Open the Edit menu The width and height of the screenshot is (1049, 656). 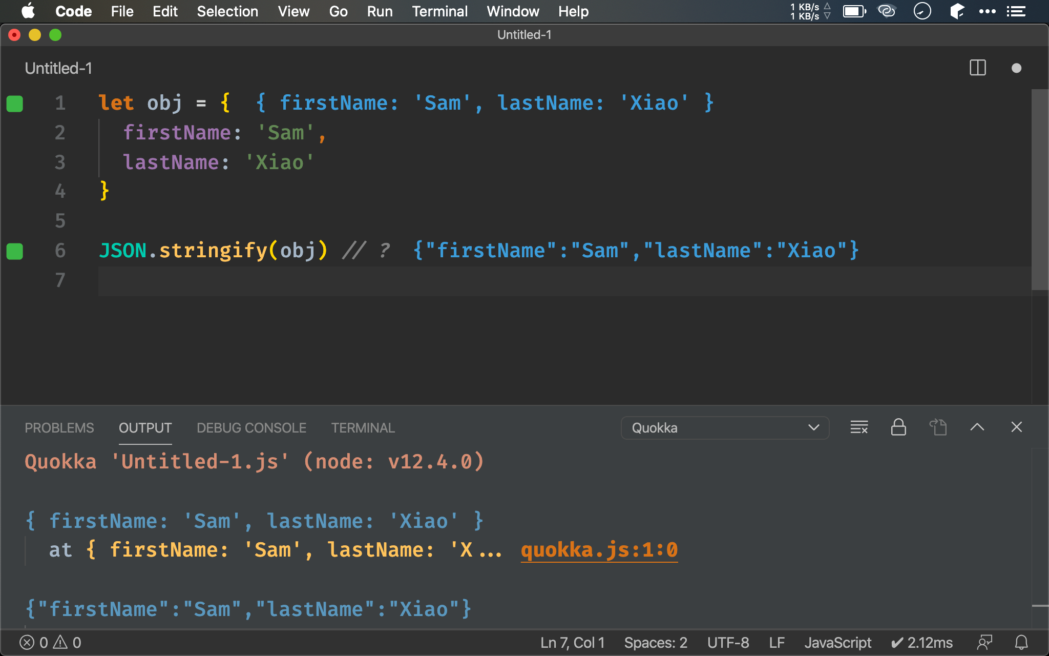coord(165,11)
